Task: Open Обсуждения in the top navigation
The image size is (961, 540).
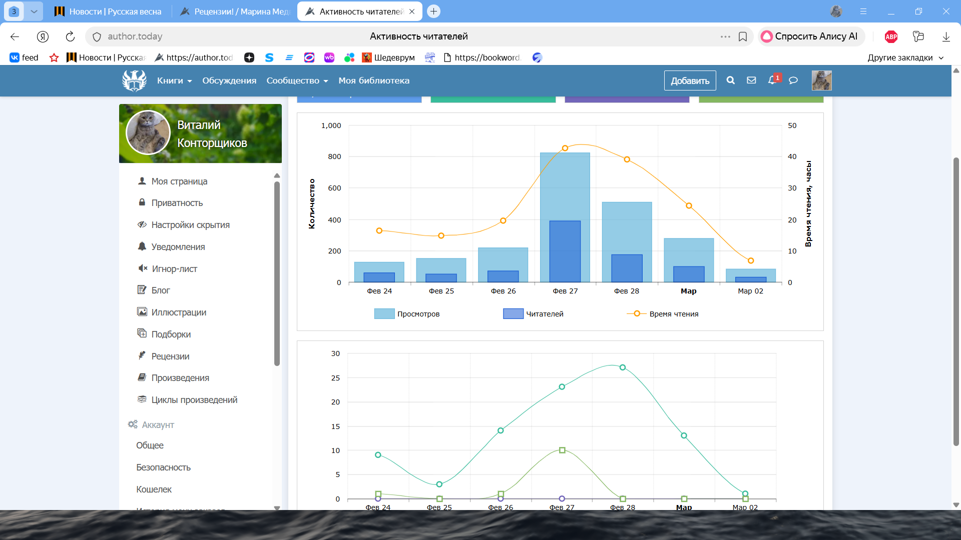Action: [x=229, y=80]
